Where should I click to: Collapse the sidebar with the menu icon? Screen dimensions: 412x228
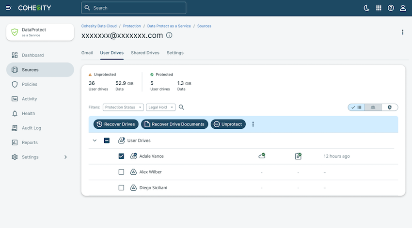coord(9,8)
